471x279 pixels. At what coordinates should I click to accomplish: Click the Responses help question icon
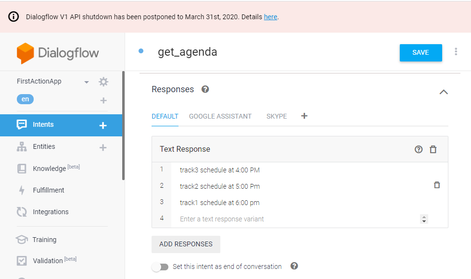[205, 89]
